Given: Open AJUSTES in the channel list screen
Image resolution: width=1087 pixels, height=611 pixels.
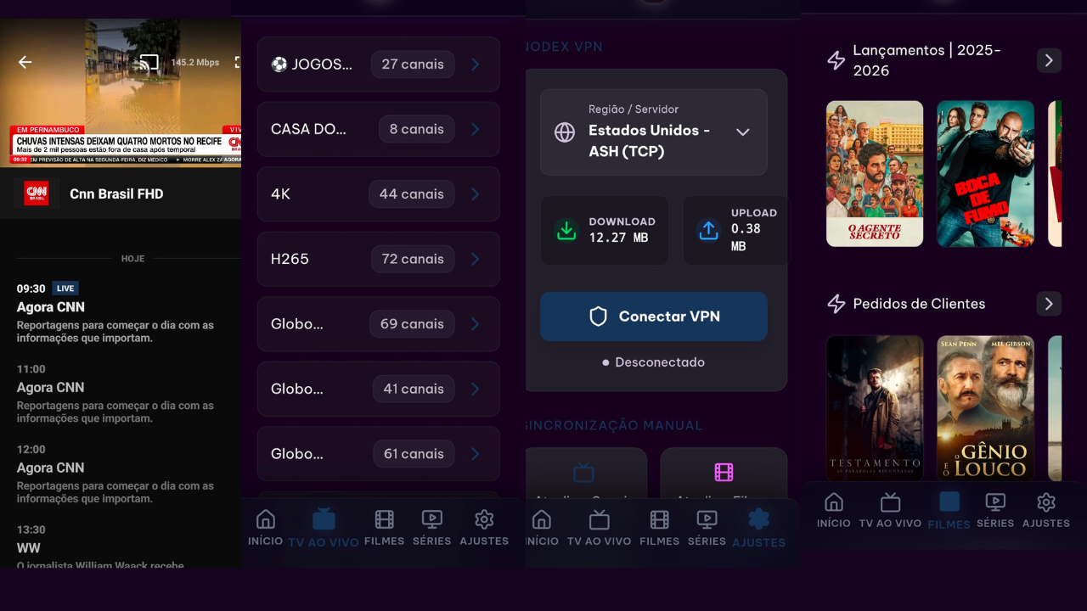Looking at the screenshot, I should 484,527.
